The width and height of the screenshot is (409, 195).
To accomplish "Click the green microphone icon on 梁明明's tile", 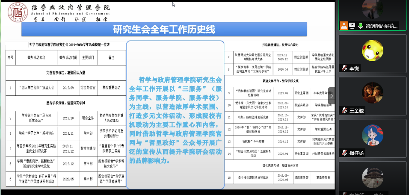I will point(361,26).
